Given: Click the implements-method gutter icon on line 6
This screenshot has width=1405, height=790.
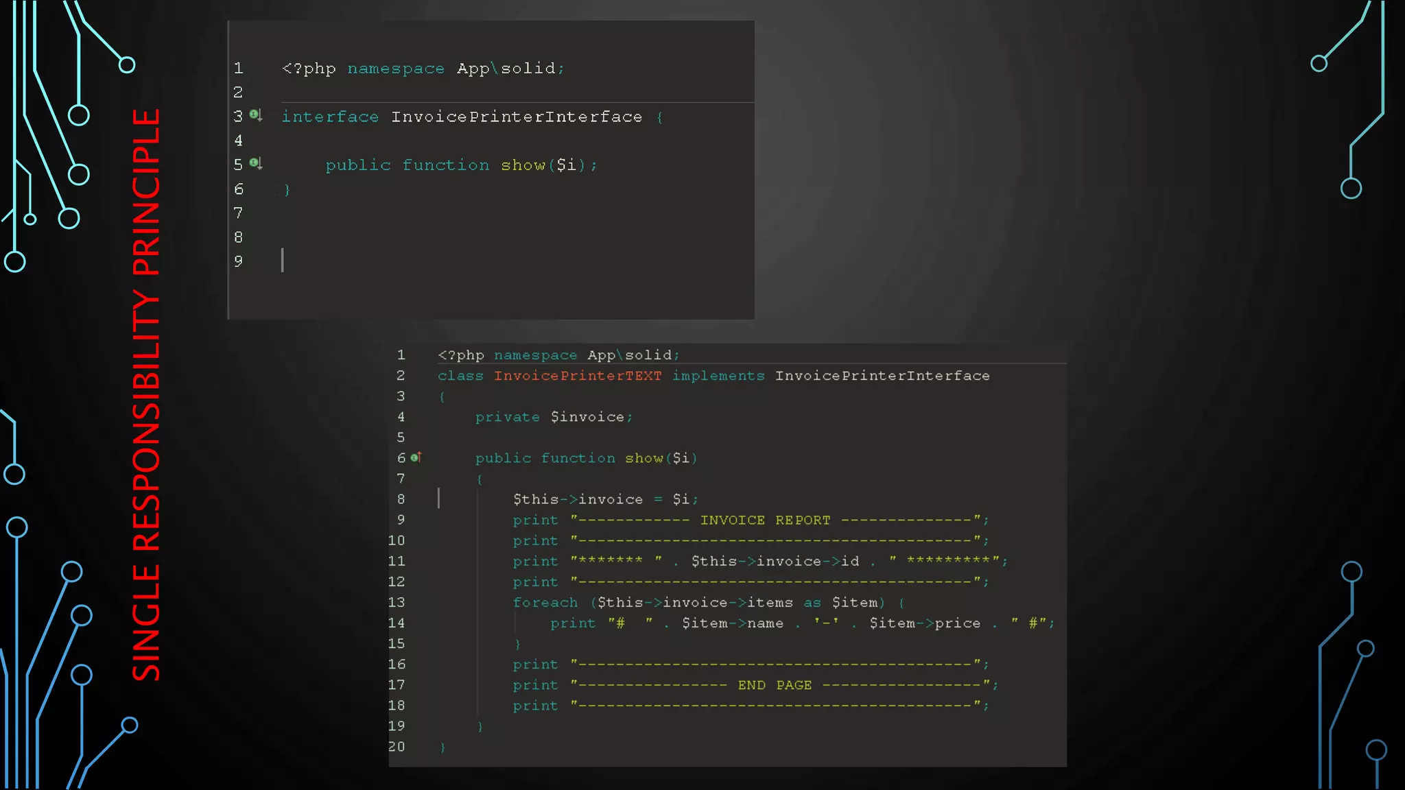Looking at the screenshot, I should click(x=416, y=457).
